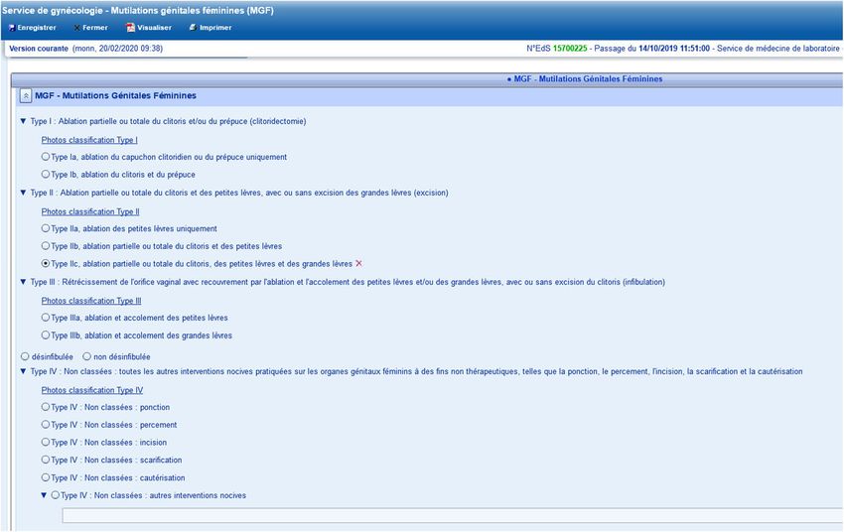The height and width of the screenshot is (532, 844).
Task: Clear Type IIc selection with red X
Action: pos(359,264)
